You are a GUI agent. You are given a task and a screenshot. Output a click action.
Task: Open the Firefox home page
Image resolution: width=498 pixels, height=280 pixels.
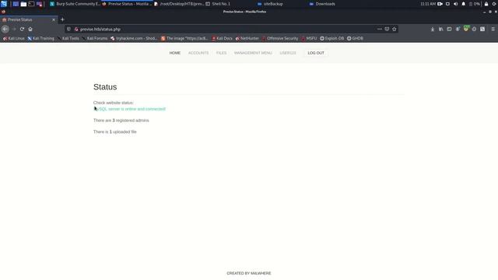pyautogui.click(x=30, y=29)
